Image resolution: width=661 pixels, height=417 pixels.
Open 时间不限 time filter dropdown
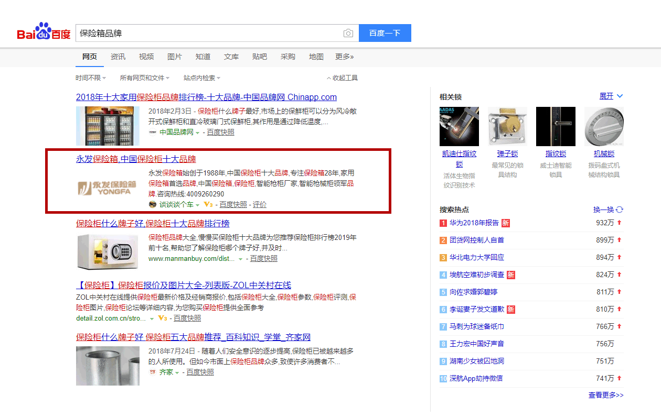click(x=90, y=78)
